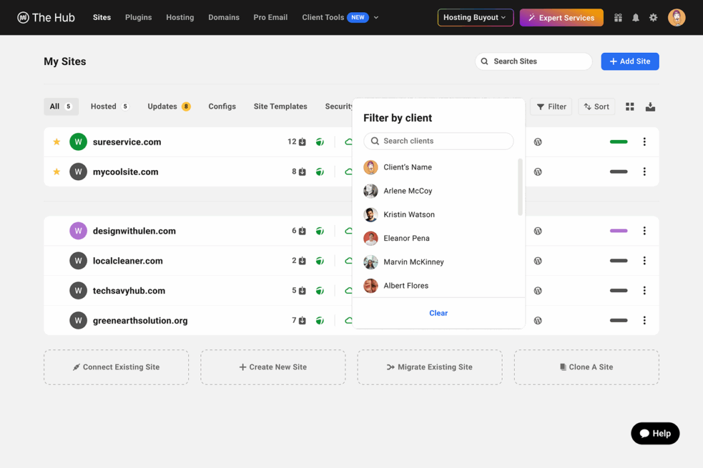Click updates icon for localcleaner.com
The image size is (703, 468).
[302, 261]
